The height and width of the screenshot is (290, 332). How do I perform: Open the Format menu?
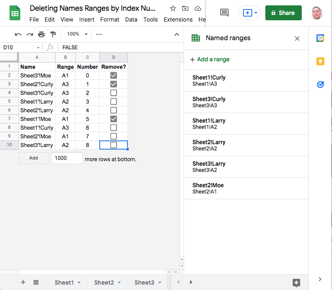pos(110,19)
